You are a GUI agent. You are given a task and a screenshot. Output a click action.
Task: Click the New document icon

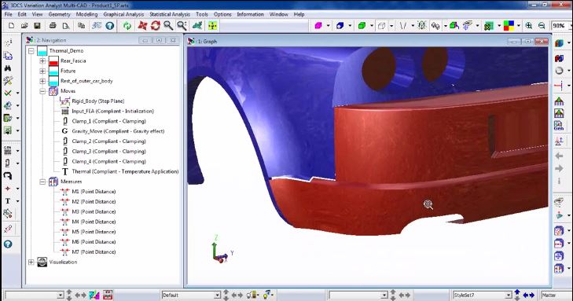pyautogui.click(x=11, y=26)
